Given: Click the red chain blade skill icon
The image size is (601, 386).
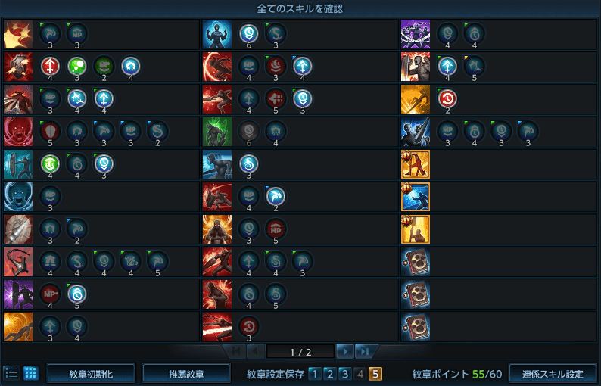Looking at the screenshot, I should point(217,327).
